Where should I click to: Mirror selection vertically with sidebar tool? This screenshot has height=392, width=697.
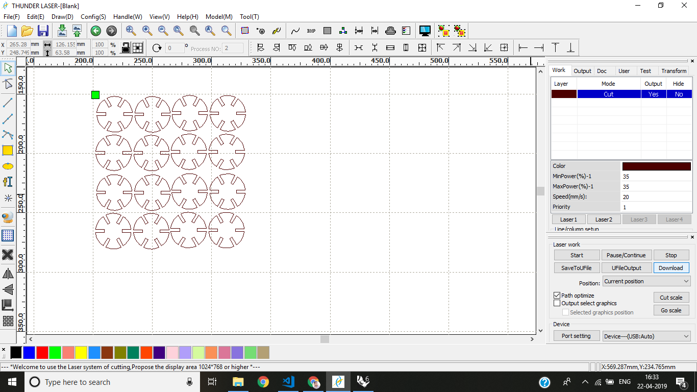(x=8, y=289)
